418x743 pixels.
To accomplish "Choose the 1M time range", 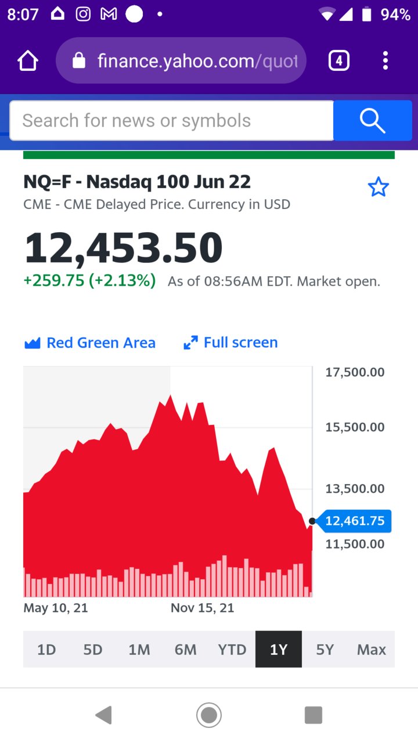I will point(139,650).
